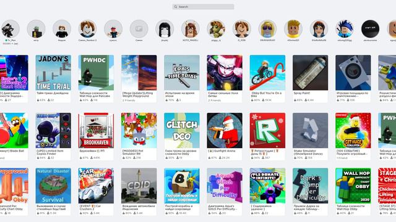This screenshot has width=396, height=222.
Task: Open friend avatar with horns and brown hair
Action: (x=191, y=29)
